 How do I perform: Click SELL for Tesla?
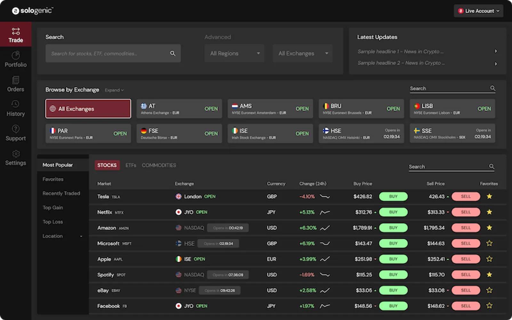point(466,196)
